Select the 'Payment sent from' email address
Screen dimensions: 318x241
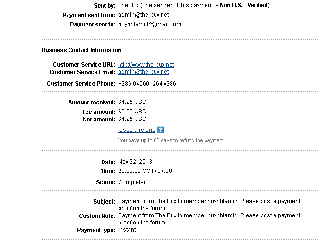point(143,15)
